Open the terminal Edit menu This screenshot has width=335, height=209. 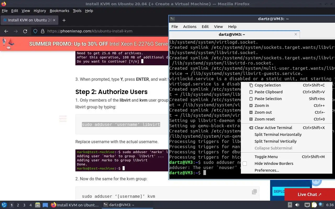pyautogui.click(x=205, y=27)
